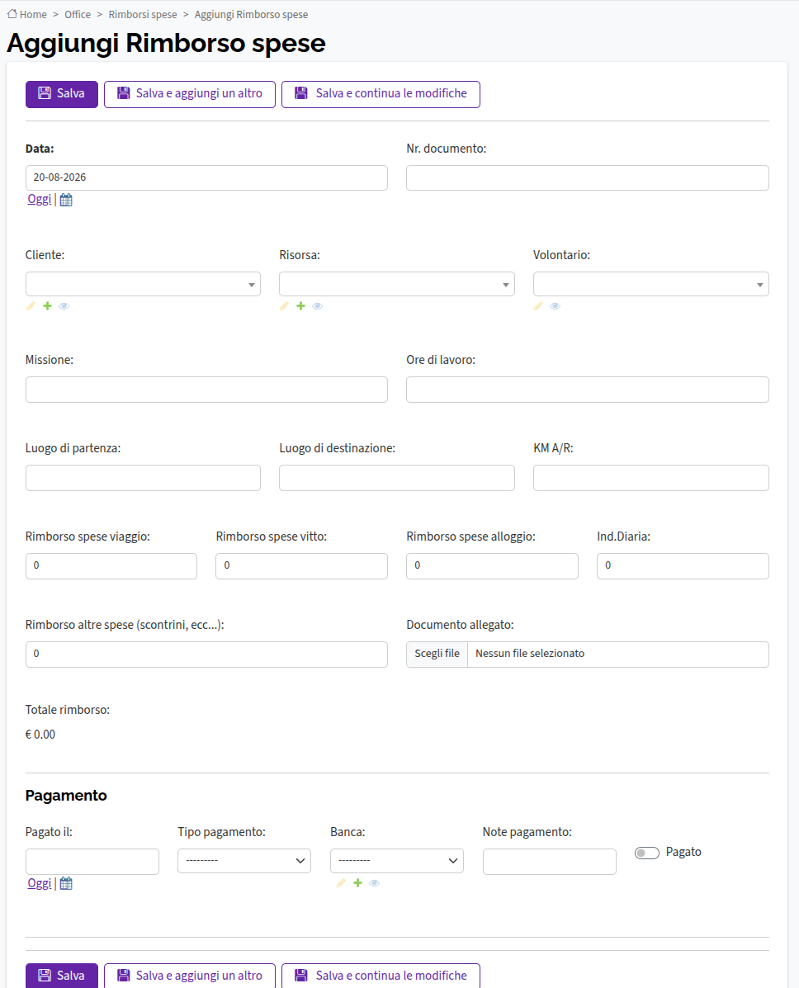The width and height of the screenshot is (799, 988).
Task: Open the Volontario dropdown
Action: 651,284
